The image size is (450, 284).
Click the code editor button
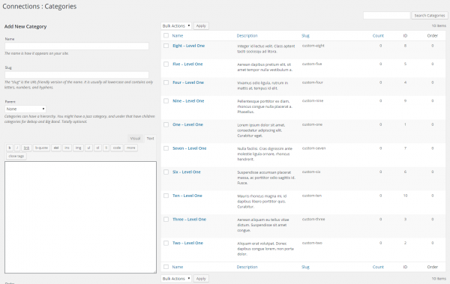(116, 148)
